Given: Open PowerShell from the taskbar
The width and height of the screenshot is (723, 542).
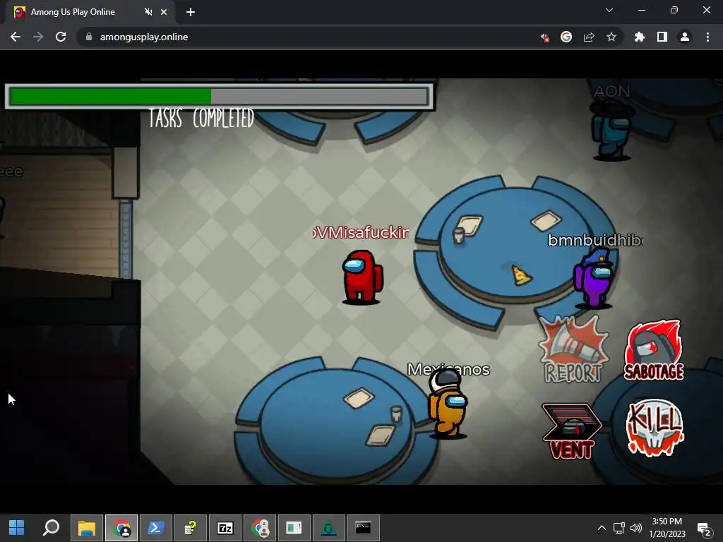Looking at the screenshot, I should tap(156, 528).
